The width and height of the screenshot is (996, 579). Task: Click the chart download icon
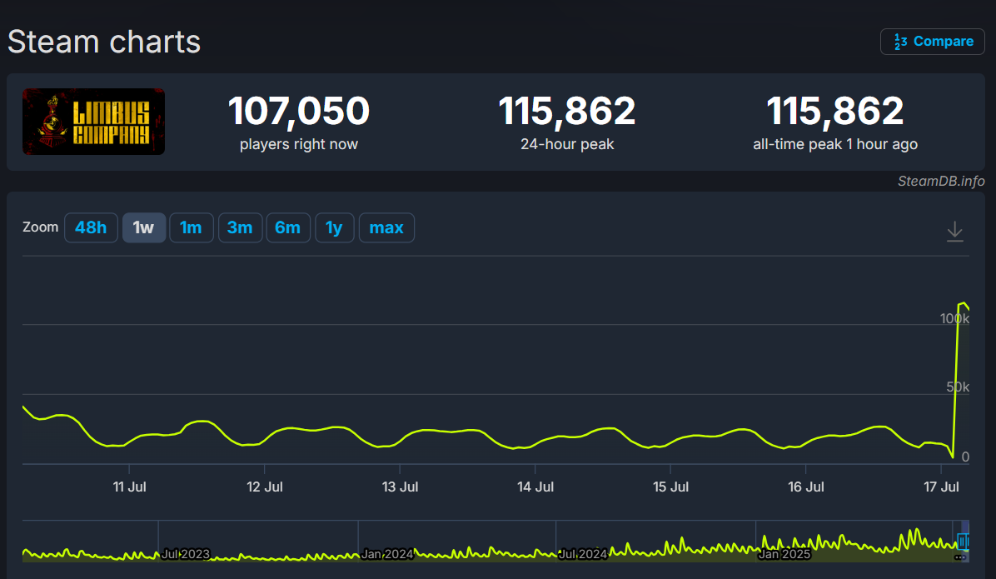(x=954, y=232)
